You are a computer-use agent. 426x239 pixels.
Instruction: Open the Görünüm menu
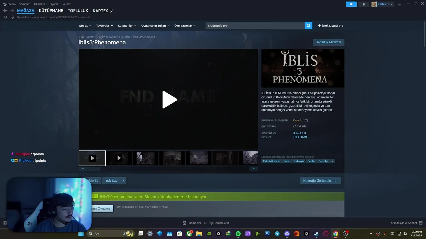click(24, 4)
